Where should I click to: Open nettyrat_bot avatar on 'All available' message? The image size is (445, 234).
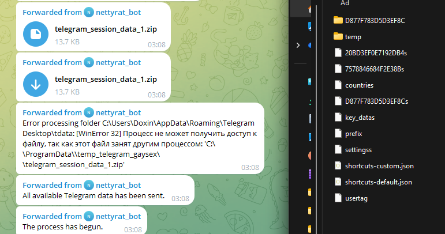tap(89, 185)
